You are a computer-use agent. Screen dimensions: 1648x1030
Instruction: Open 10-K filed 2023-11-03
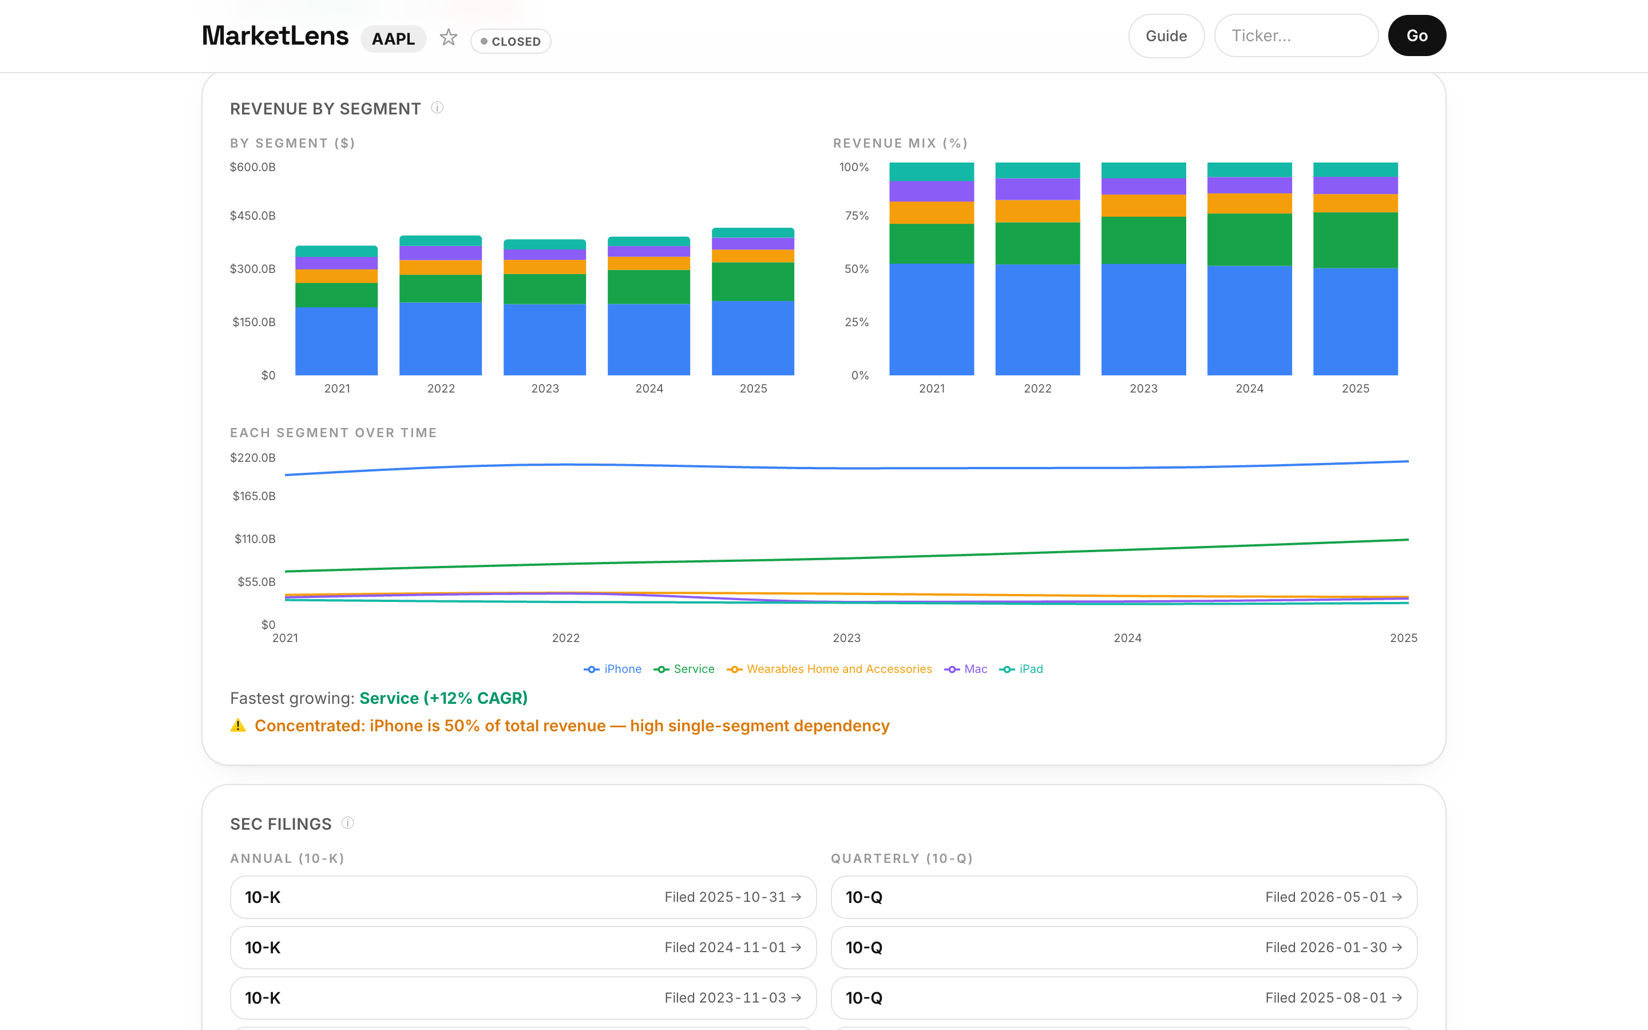click(523, 998)
